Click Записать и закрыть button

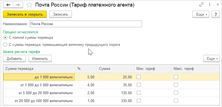(25, 14)
